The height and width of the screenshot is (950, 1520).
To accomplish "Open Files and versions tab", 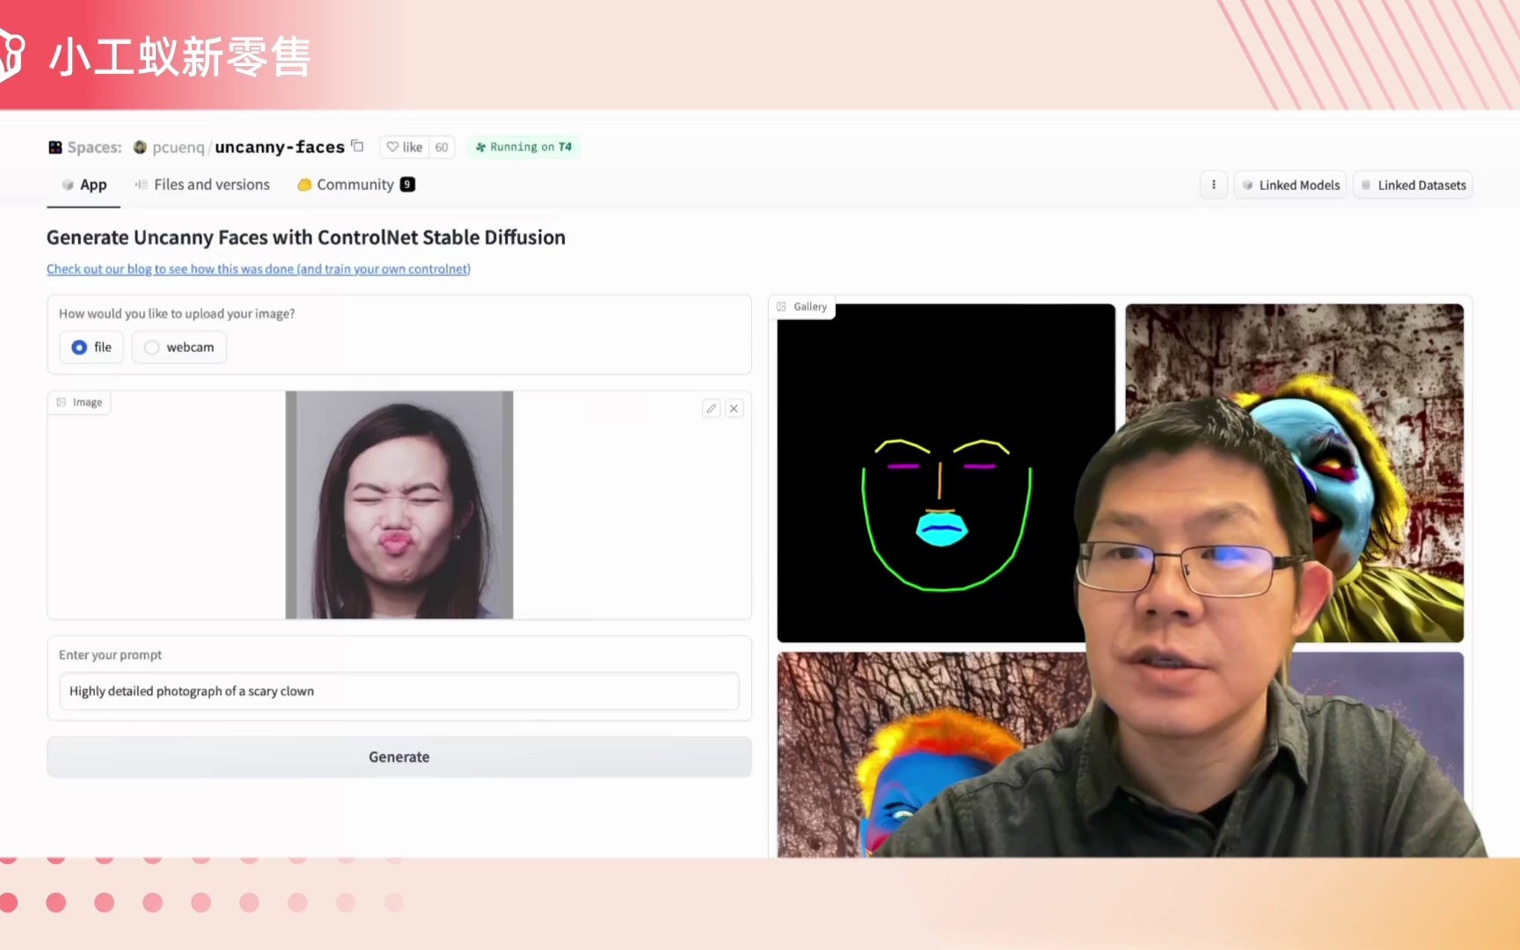I will coord(202,185).
